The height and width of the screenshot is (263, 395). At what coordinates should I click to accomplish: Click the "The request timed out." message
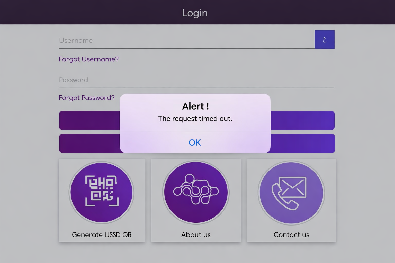195,118
